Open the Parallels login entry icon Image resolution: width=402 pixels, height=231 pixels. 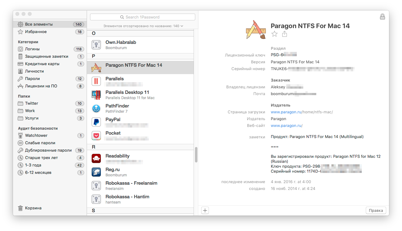pos(96,81)
